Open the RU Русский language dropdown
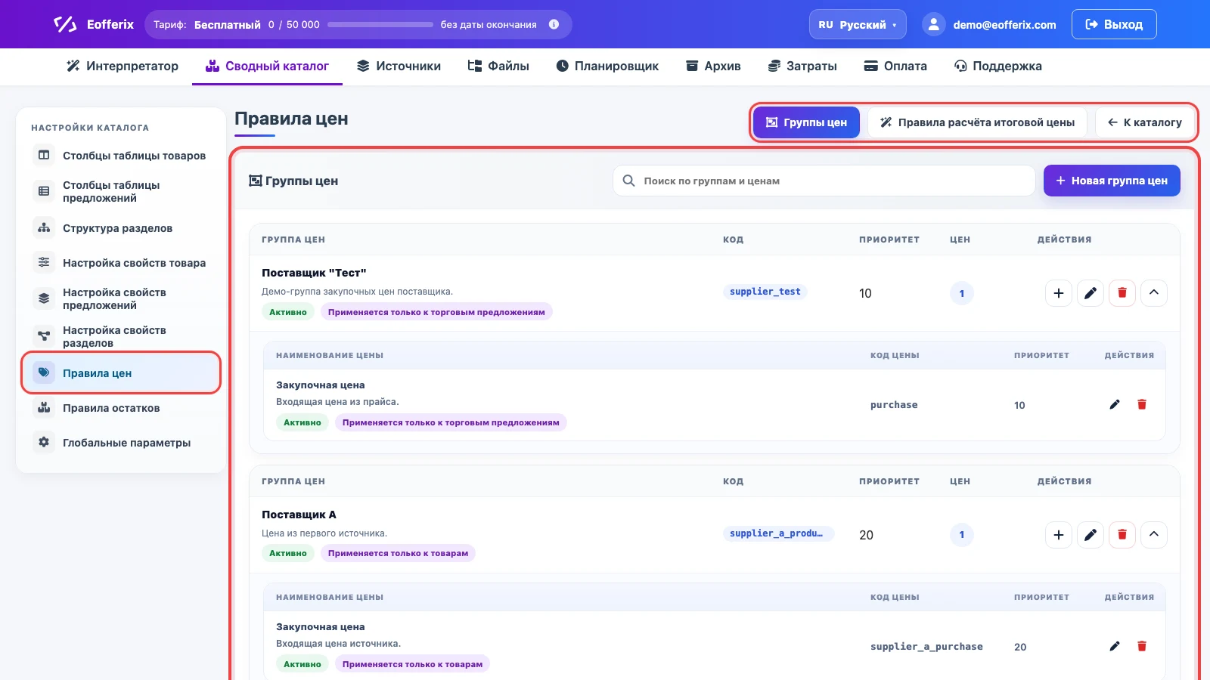This screenshot has width=1210, height=680. coord(858,24)
